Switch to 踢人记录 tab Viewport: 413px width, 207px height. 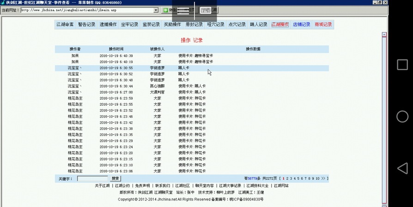[259, 24]
